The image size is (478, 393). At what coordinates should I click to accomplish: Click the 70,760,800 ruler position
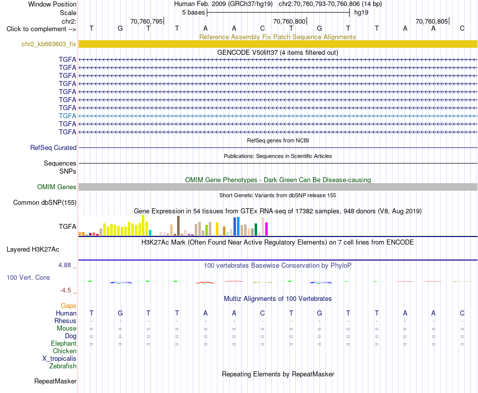coord(289,21)
